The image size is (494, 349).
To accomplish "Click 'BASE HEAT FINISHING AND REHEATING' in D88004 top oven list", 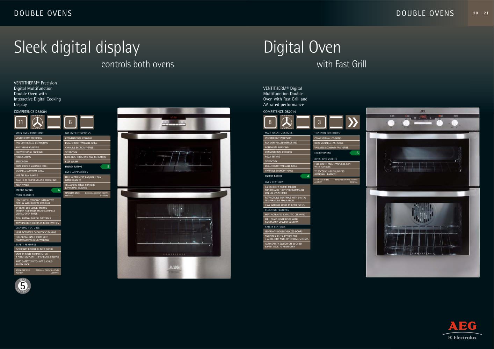I will click(x=87, y=157).
